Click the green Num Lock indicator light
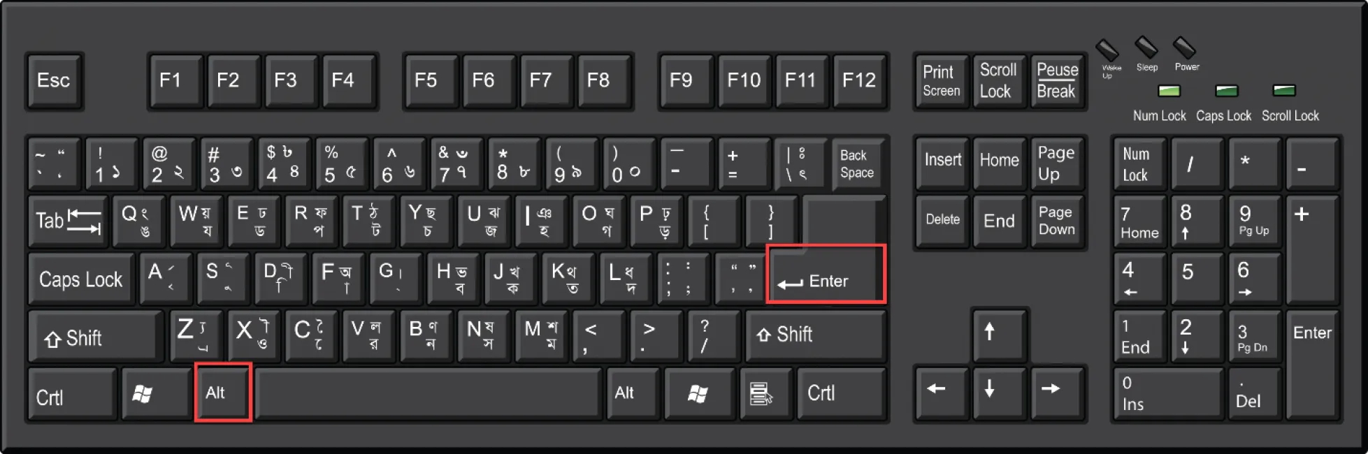Viewport: 1368px width, 454px height. (1169, 91)
